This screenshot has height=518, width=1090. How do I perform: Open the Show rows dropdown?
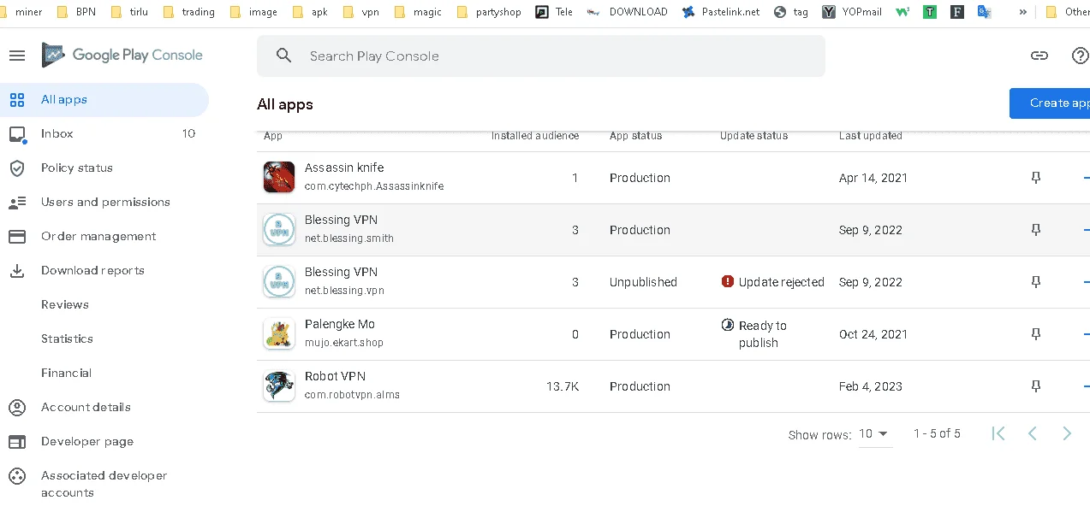pyautogui.click(x=874, y=434)
